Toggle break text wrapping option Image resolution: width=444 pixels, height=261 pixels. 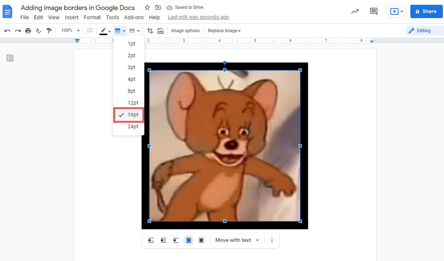pos(176,240)
